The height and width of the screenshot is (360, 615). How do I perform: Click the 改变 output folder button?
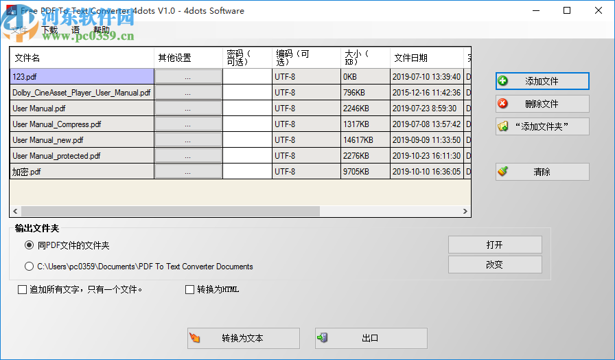click(495, 265)
